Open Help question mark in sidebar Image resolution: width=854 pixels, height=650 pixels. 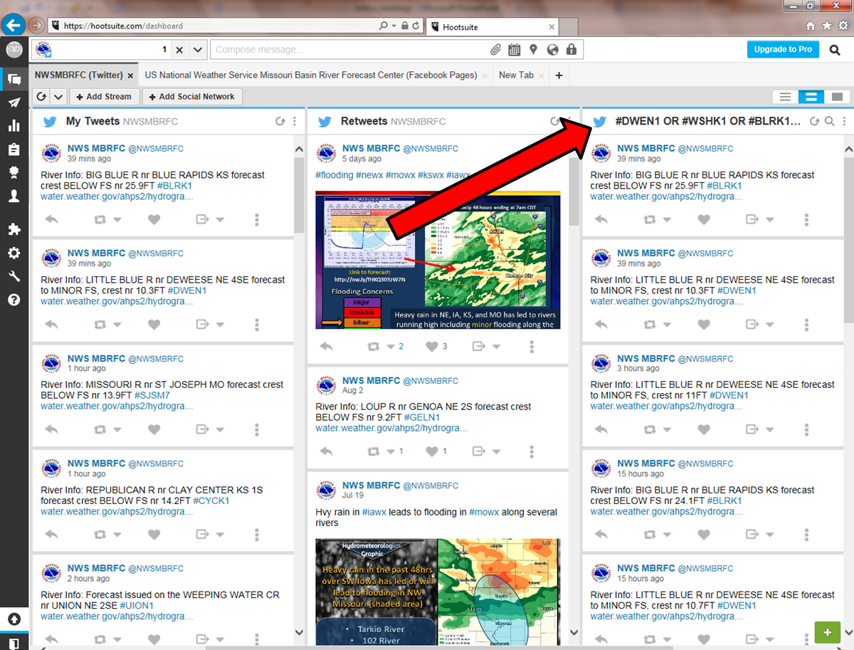(14, 300)
